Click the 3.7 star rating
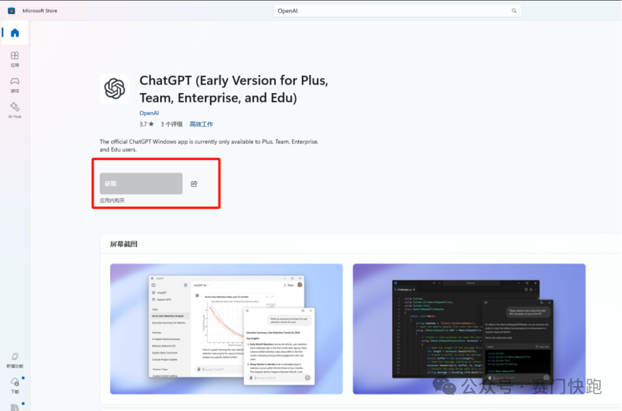622x411 pixels. [146, 124]
